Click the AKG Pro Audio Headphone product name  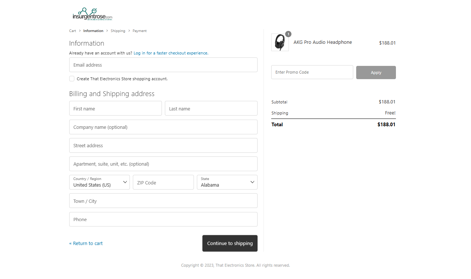[x=323, y=42]
